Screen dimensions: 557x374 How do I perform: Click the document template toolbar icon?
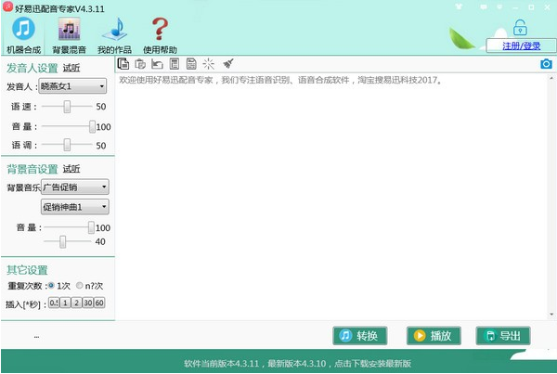pos(175,64)
